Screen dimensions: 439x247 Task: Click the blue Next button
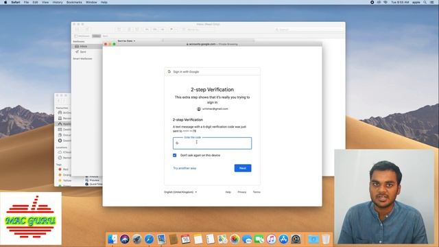(x=243, y=168)
